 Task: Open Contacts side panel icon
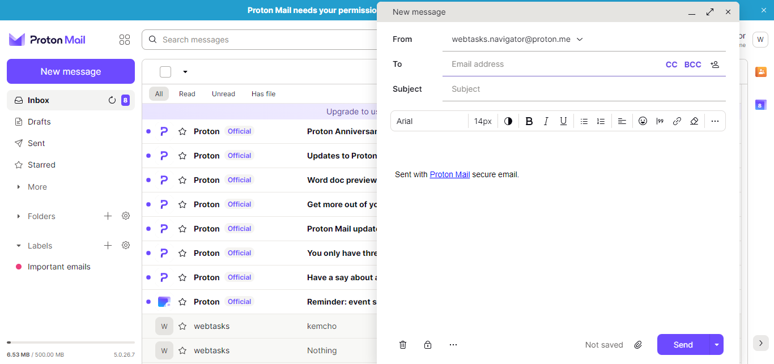click(761, 72)
